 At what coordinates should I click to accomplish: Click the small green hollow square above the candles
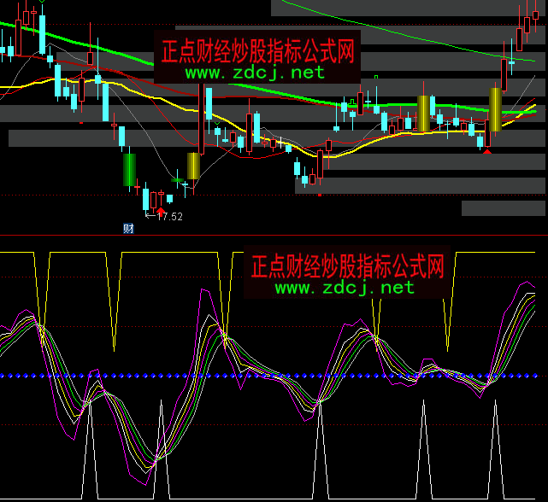click(375, 78)
